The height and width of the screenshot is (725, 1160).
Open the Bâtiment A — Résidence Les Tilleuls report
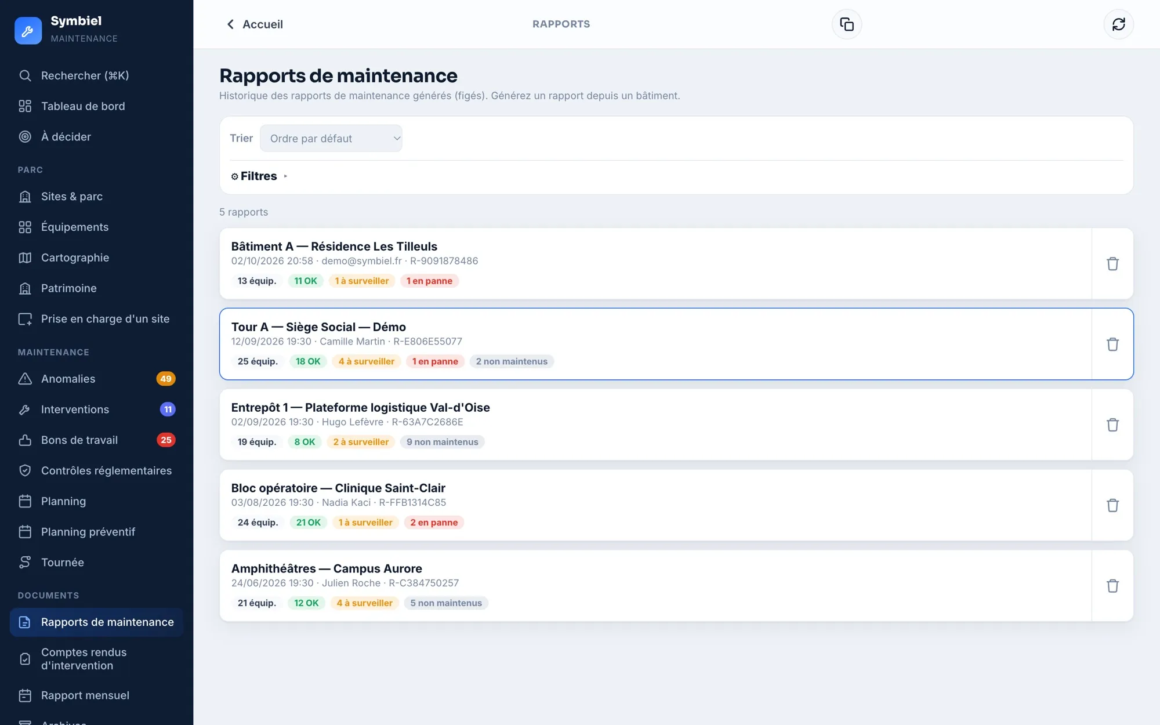[655, 264]
